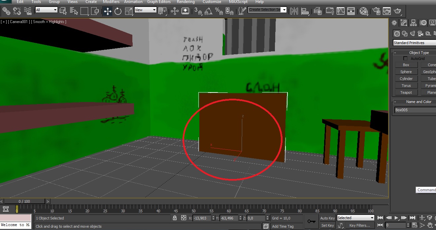Click the Unlink Selection tool
This screenshot has width=436, height=230.
pos(17,11)
